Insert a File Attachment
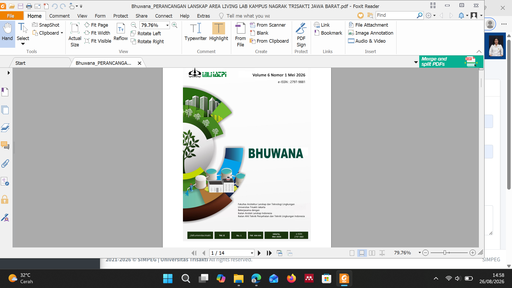Viewport: 512px width, 288px height. coord(368,25)
